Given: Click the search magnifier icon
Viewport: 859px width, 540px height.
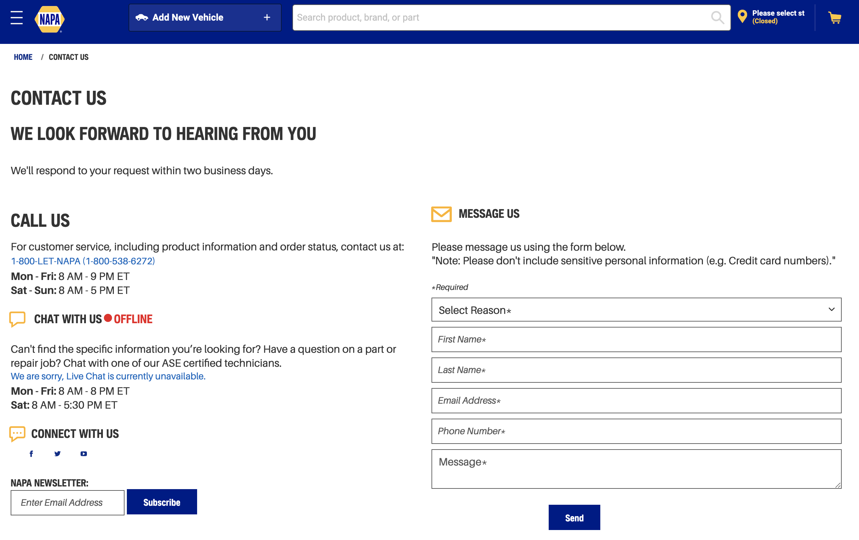Looking at the screenshot, I should [717, 17].
